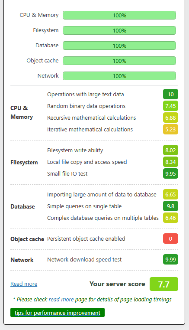Click the 6.46 complex queries score badge
189x330 pixels.
[x=170, y=218]
